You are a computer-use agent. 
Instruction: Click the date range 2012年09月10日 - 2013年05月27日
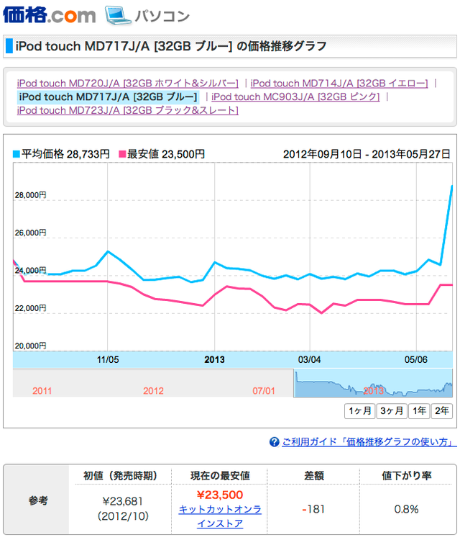[367, 154]
